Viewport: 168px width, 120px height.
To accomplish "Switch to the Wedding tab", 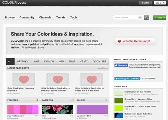I will 22,61.
